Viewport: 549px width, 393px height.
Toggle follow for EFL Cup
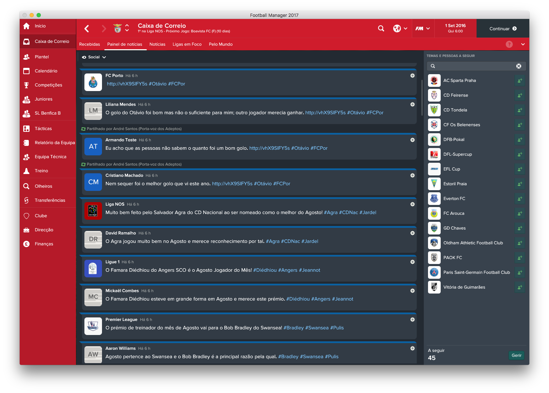pyautogui.click(x=519, y=169)
